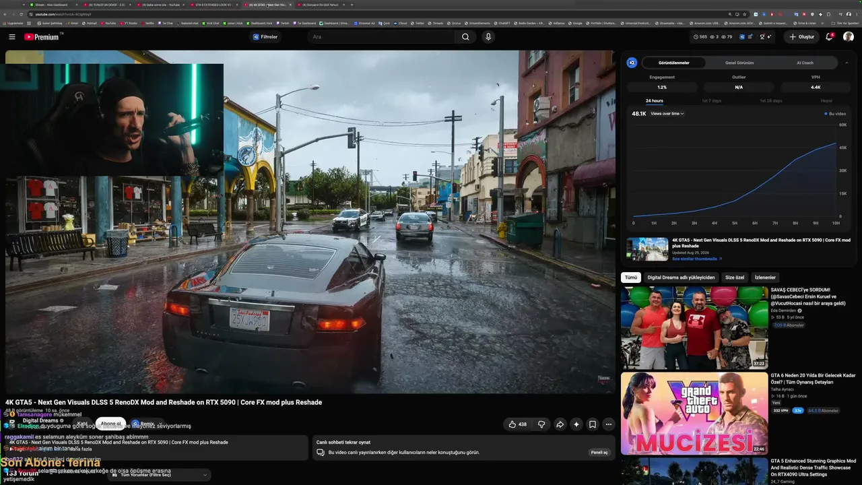Click the magnifier search button
Image resolution: width=862 pixels, height=485 pixels.
coord(465,37)
